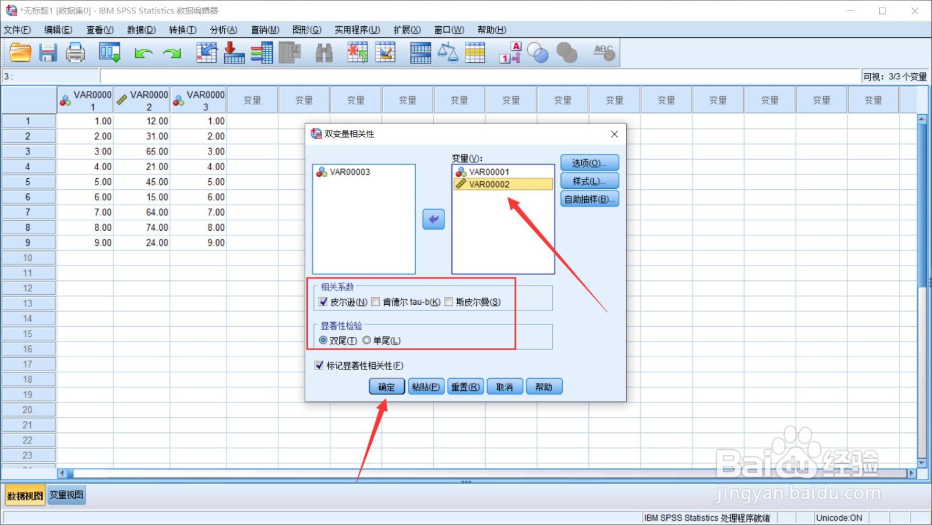This screenshot has width=932, height=525.
Task: Click the Select cases toolbar icon
Action: [x=475, y=52]
